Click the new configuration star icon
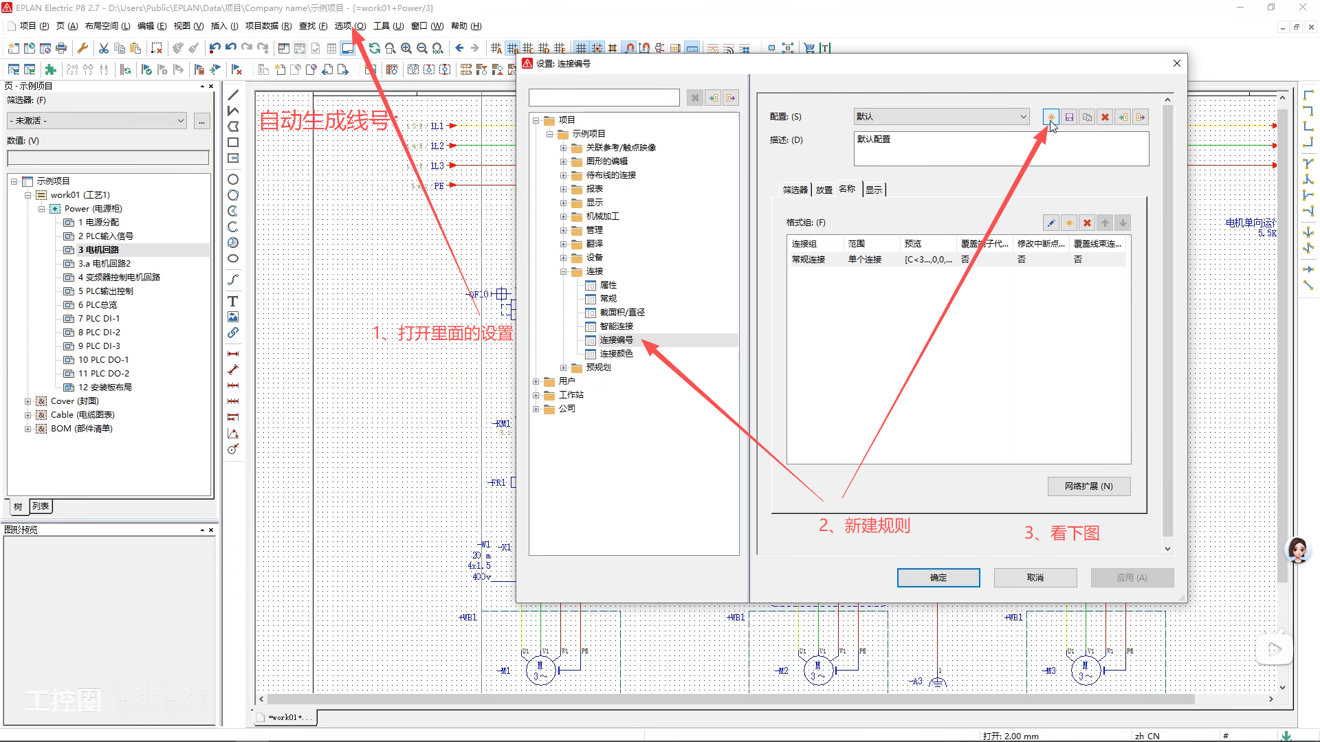This screenshot has width=1320, height=742. coord(1051,117)
